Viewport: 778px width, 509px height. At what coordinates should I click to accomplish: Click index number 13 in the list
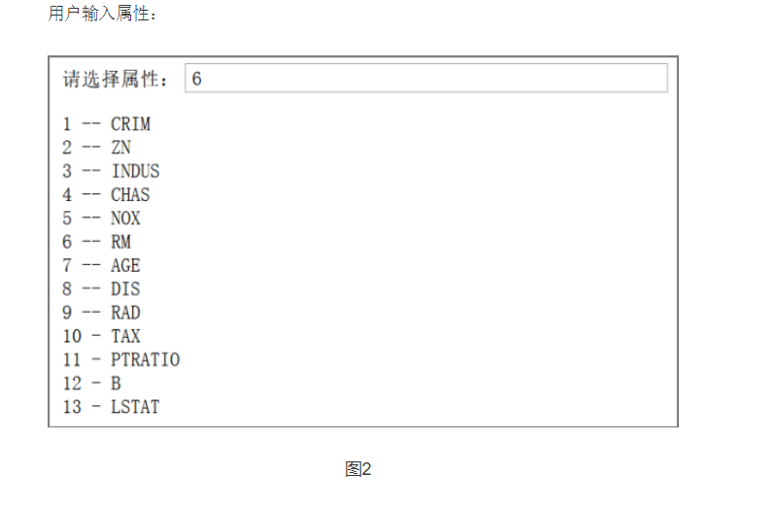pos(72,407)
